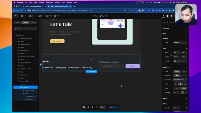
Task: Select the pointer tool in bottom toolbar
Action: 84,107
